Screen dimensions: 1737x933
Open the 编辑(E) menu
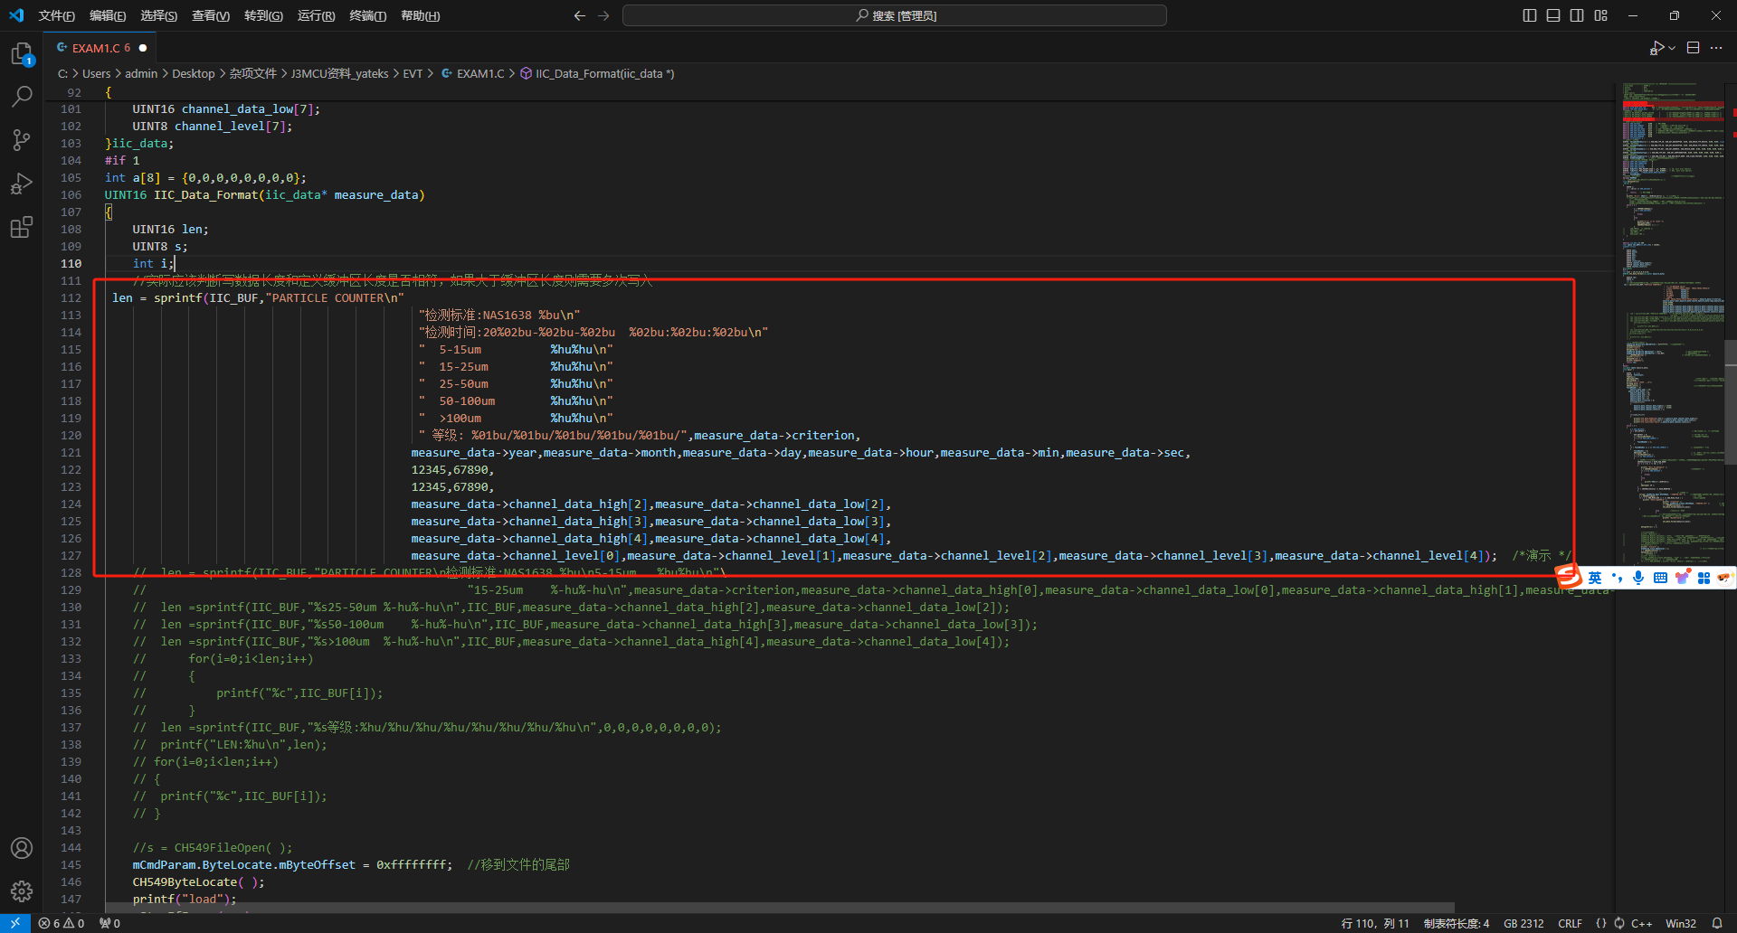[108, 15]
